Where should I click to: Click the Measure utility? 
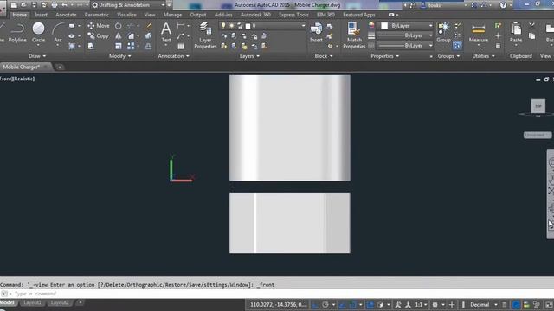pos(479,33)
